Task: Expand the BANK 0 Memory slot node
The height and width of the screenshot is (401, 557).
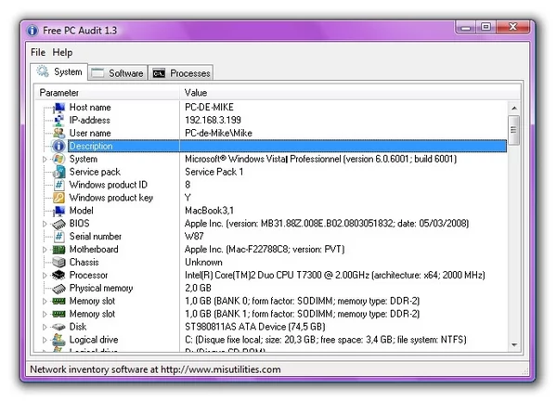Action: tap(45, 302)
